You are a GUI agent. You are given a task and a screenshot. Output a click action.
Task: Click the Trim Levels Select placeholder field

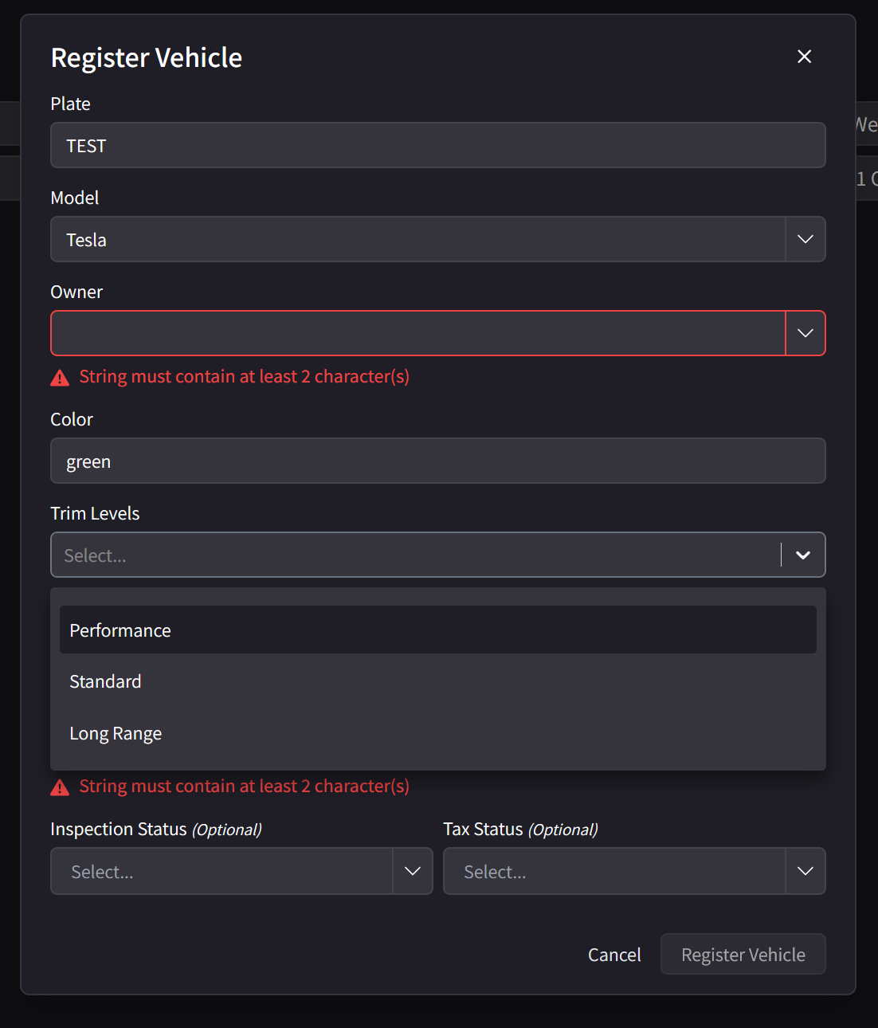[x=398, y=555]
